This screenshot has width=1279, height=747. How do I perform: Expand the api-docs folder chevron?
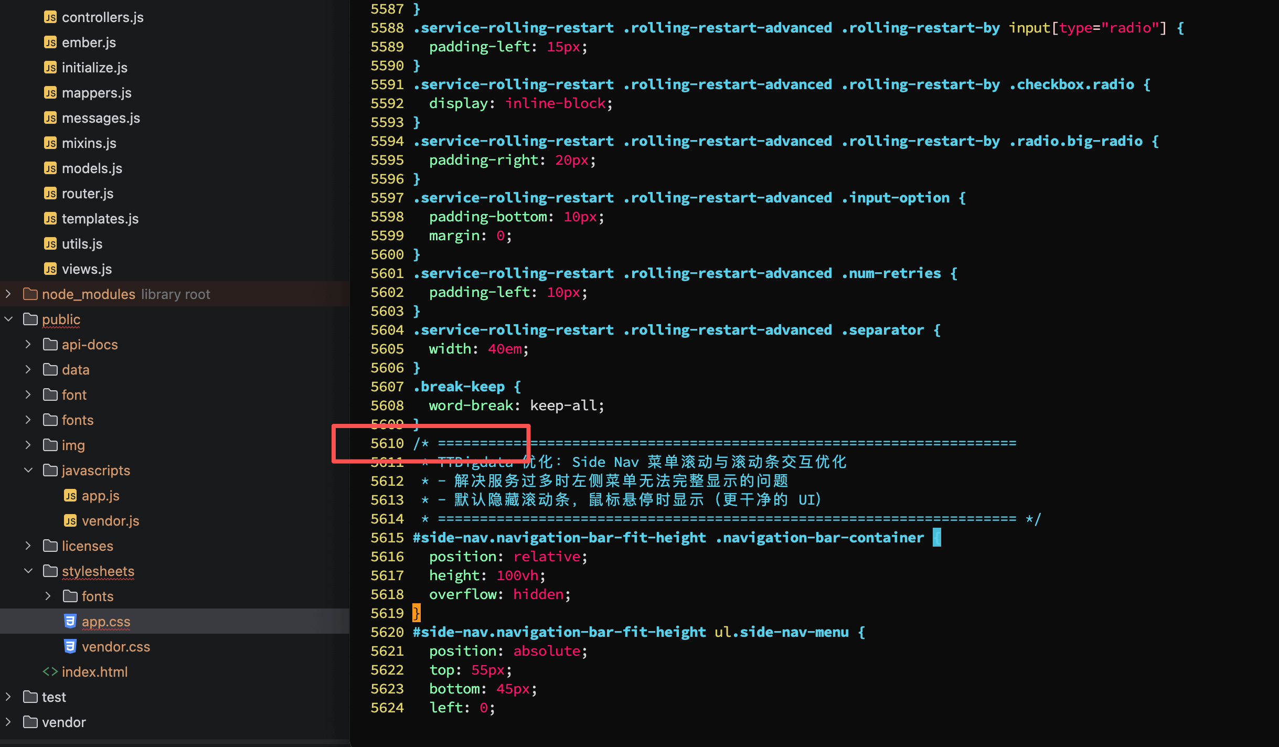coord(28,344)
